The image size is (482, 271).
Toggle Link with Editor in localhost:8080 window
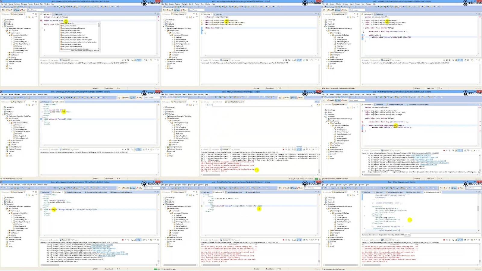coord(189,105)
